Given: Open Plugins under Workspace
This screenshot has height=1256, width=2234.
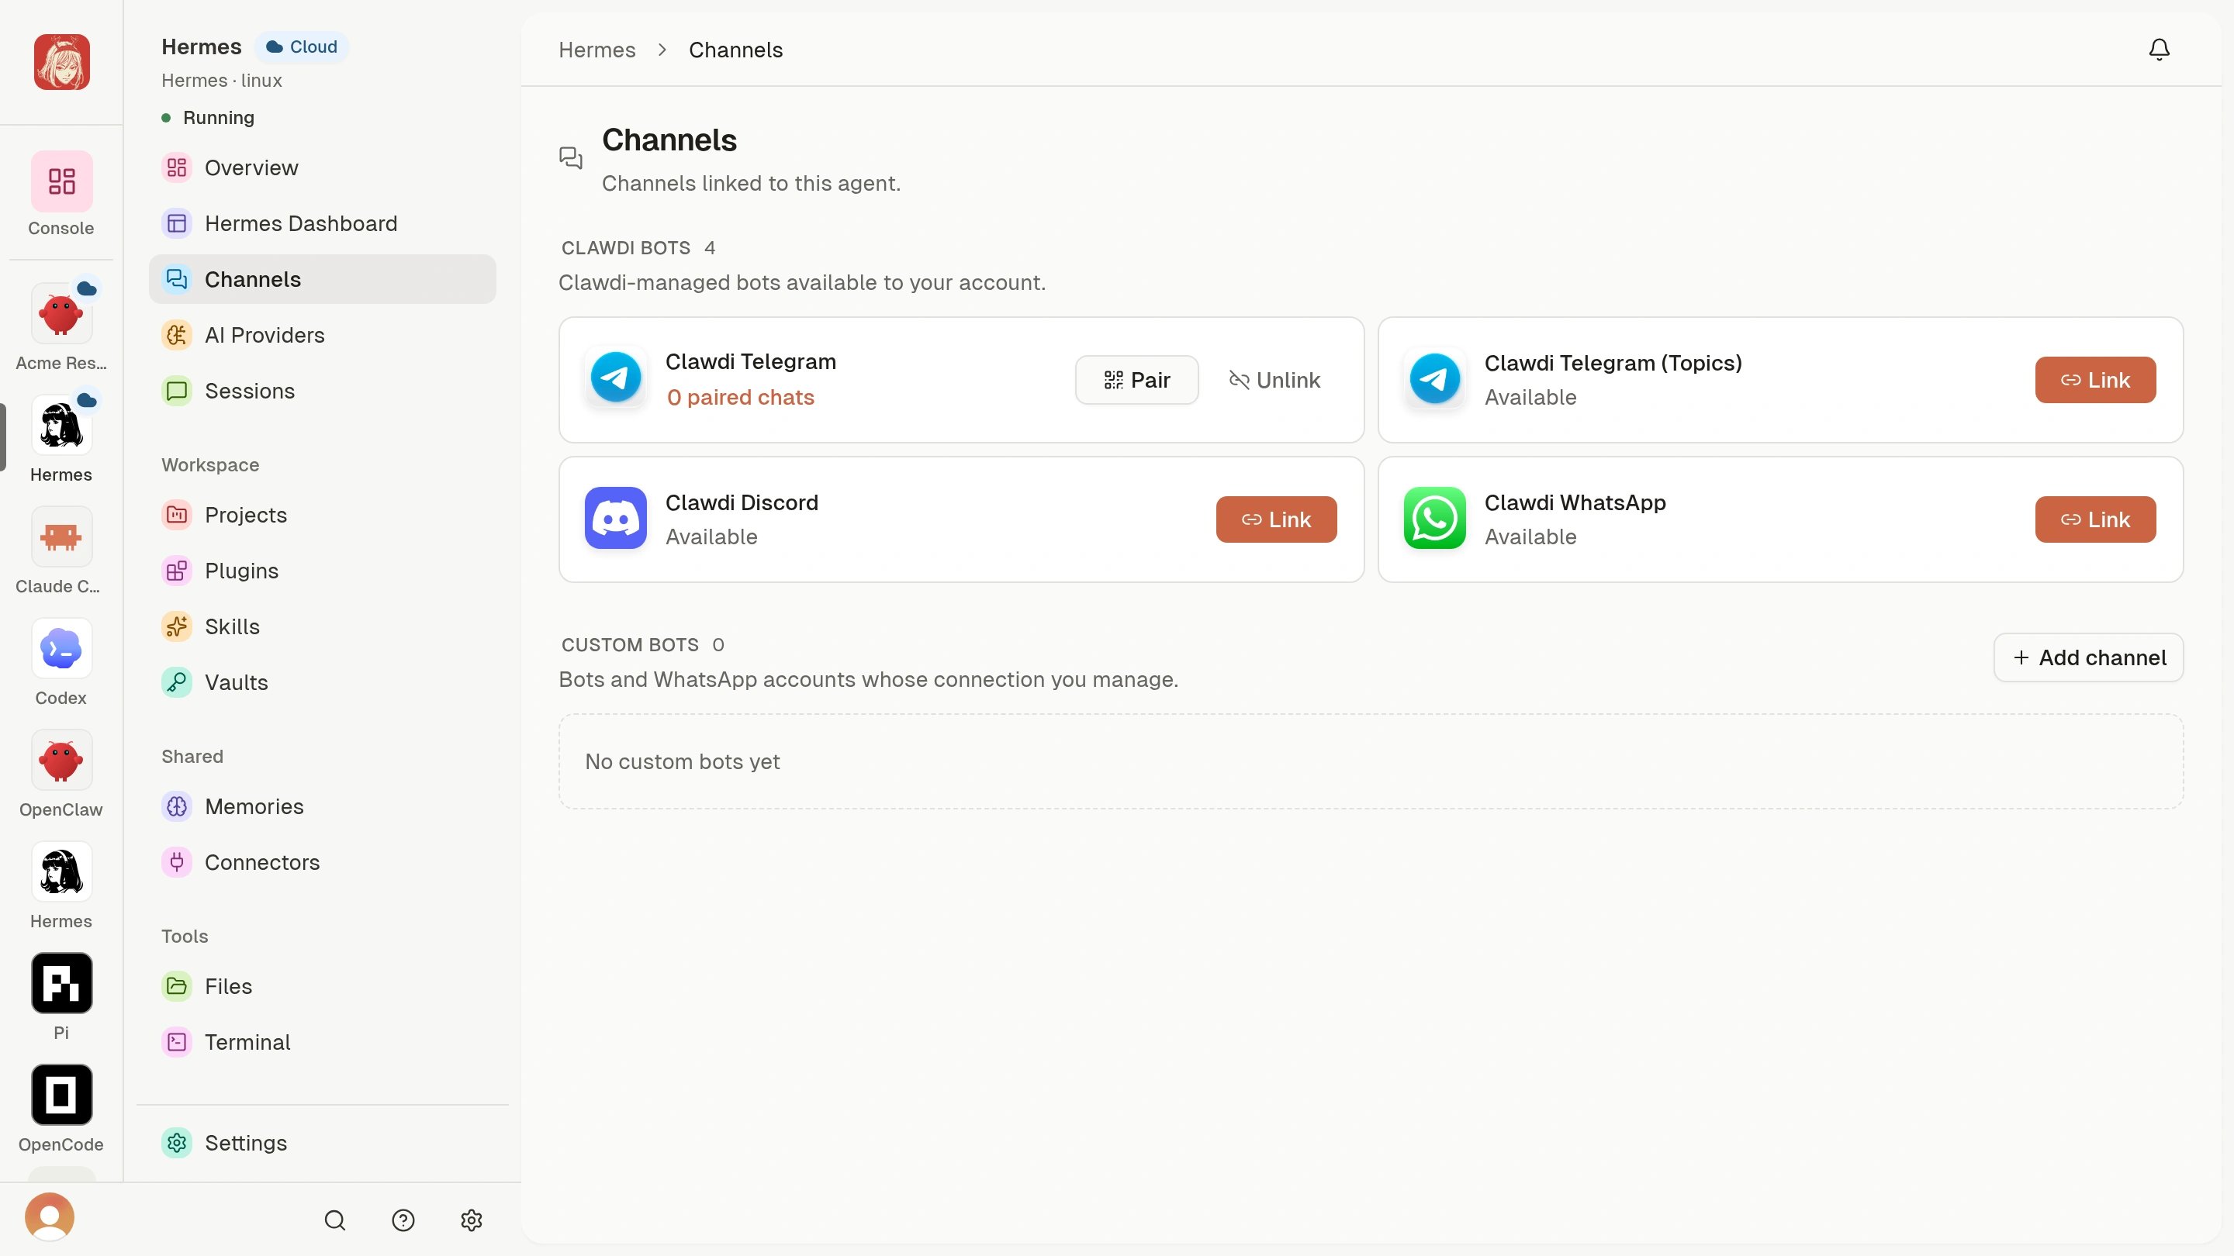Looking at the screenshot, I should point(323,571).
